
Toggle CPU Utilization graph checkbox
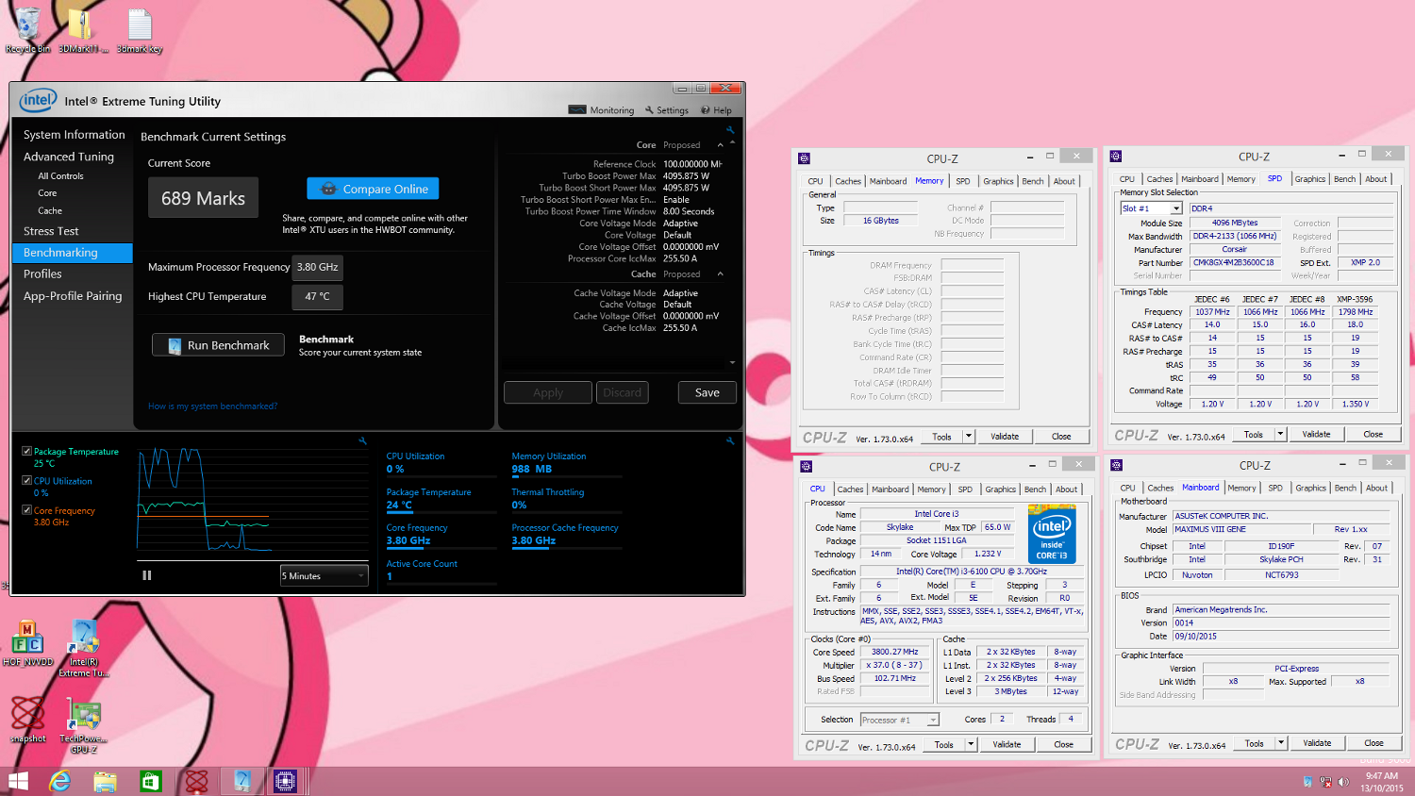pos(27,480)
